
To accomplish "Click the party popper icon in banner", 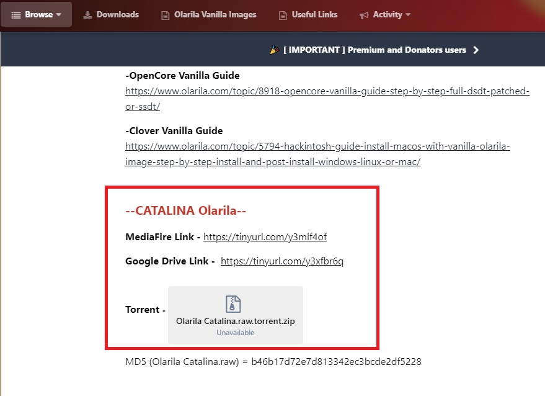I will (x=274, y=50).
